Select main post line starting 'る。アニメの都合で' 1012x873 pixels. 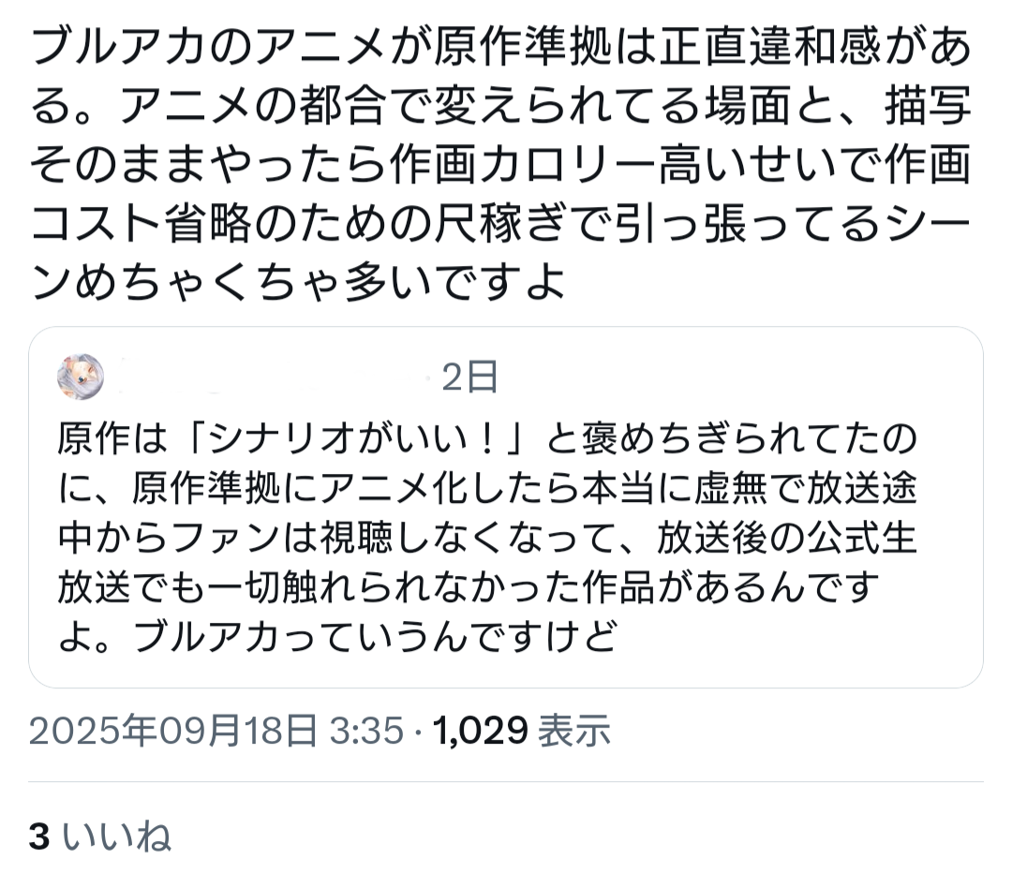point(501,107)
